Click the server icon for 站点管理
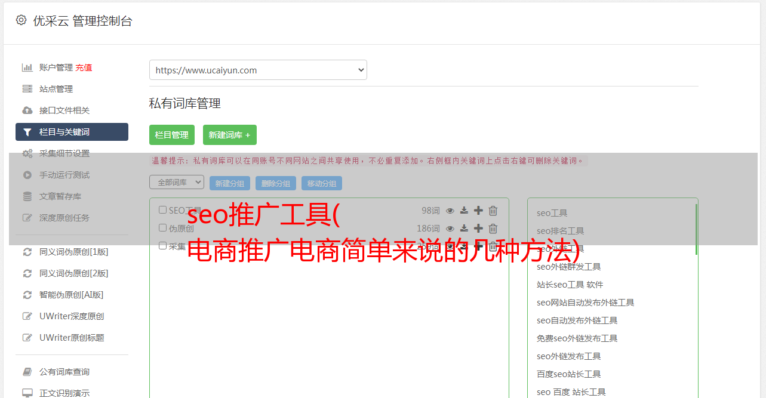The image size is (766, 398). pyautogui.click(x=27, y=89)
